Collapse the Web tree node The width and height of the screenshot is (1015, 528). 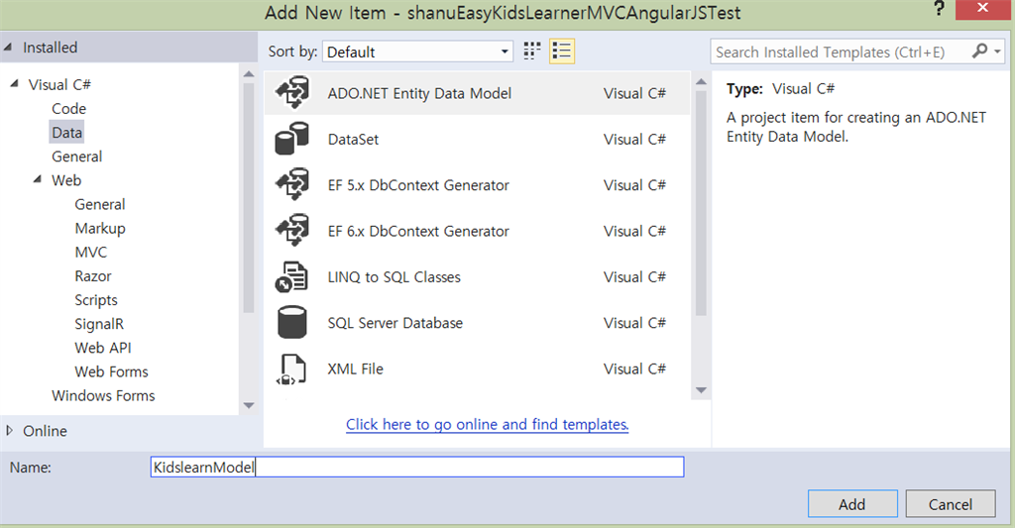click(x=37, y=180)
